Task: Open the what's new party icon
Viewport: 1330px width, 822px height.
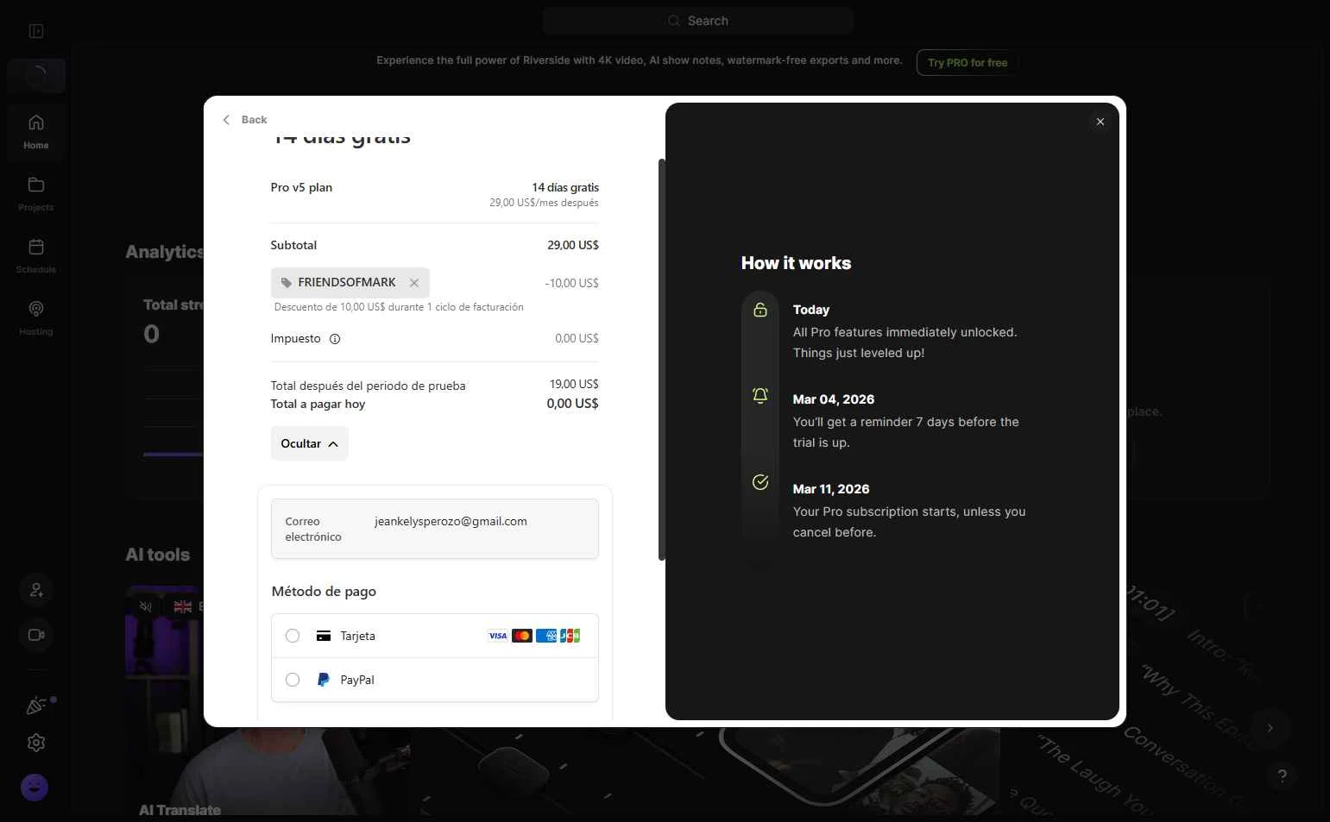Action: (36, 706)
